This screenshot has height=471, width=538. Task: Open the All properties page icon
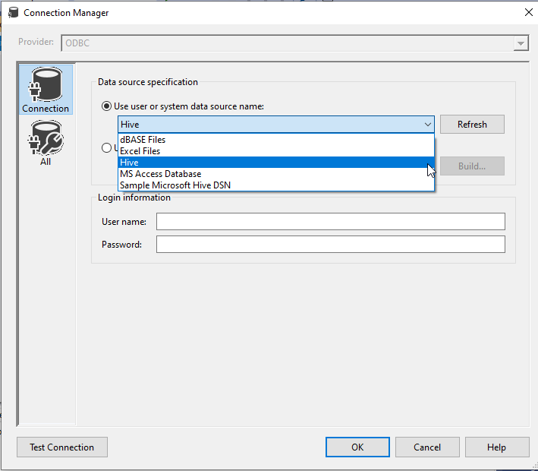[46, 143]
